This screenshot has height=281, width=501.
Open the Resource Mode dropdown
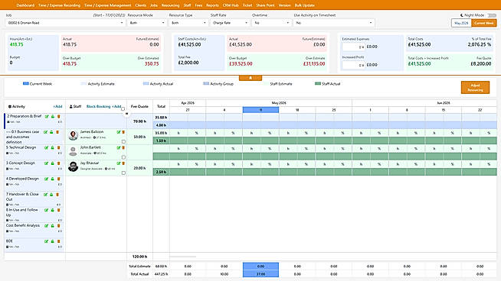[x=146, y=23]
